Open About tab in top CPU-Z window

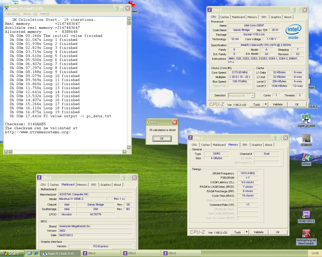point(288,17)
